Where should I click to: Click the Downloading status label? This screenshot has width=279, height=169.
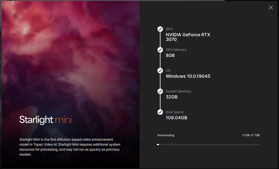pyautogui.click(x=166, y=135)
